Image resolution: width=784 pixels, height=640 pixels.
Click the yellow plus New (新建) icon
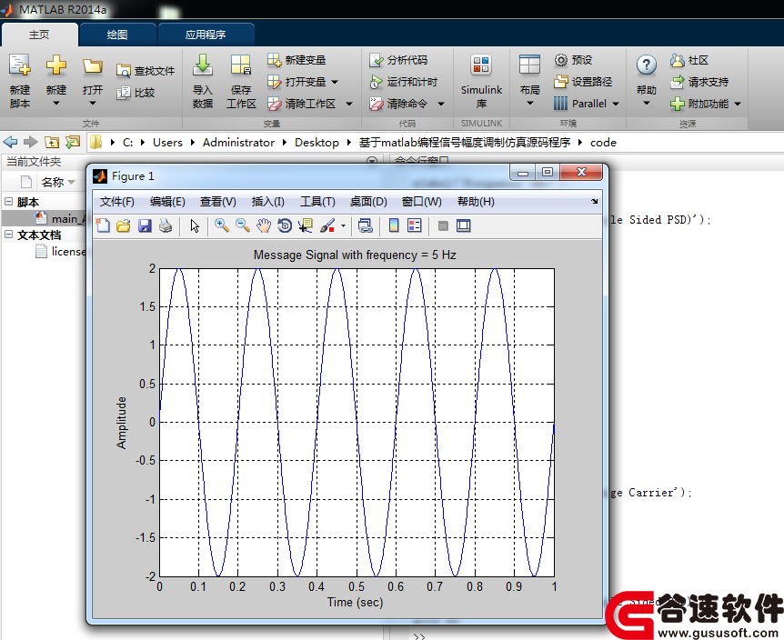tap(56, 66)
